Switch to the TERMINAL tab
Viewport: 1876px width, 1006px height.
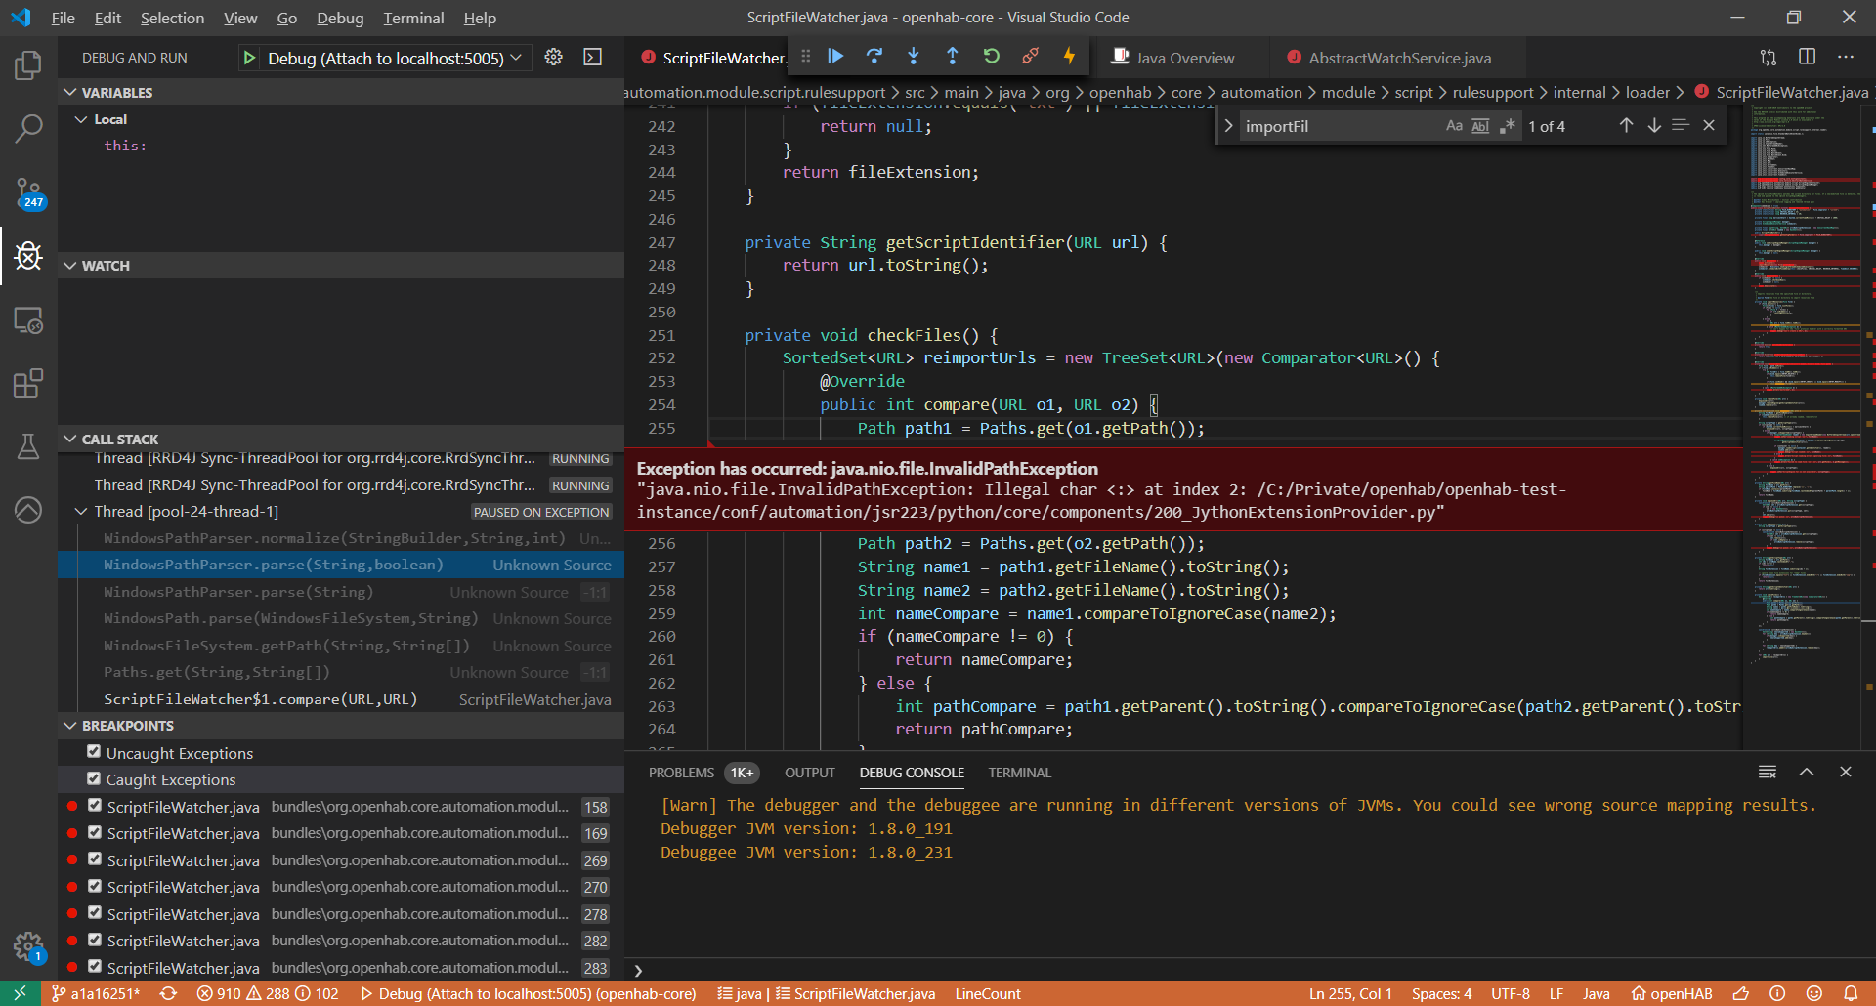coord(1018,773)
